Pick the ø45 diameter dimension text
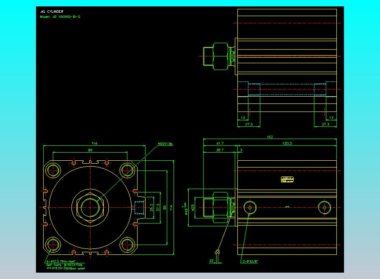 (186, 209)
